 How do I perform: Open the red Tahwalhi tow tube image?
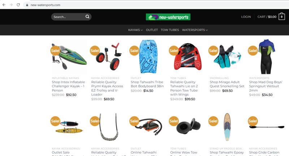(x=187, y=57)
